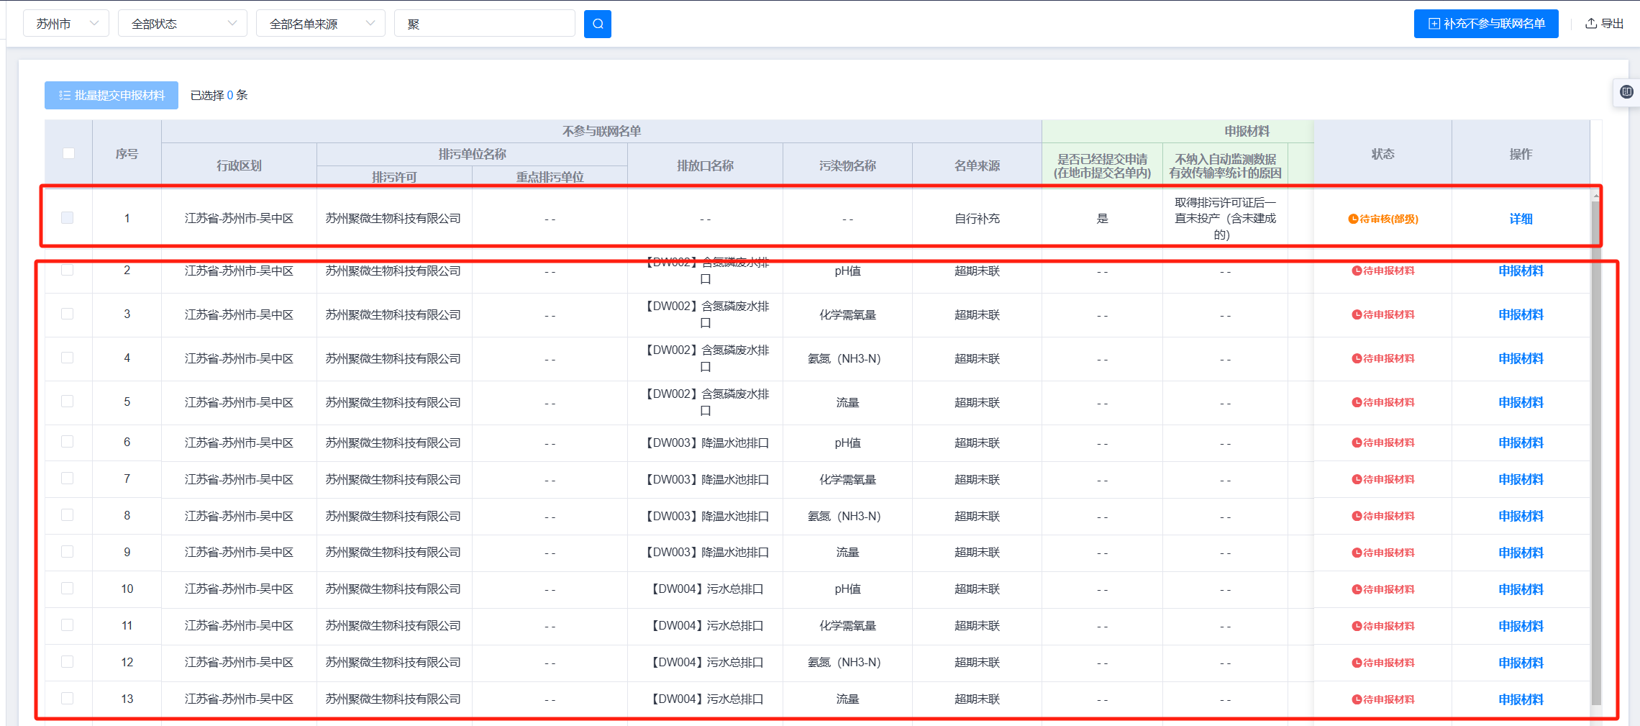Click 待审核(部级) status in row 1

point(1383,219)
